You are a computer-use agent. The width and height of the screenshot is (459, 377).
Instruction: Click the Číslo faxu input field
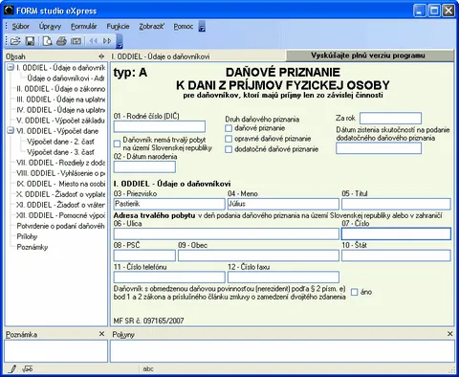(x=283, y=277)
